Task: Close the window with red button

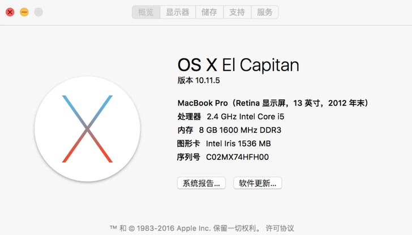Action: click(10, 12)
